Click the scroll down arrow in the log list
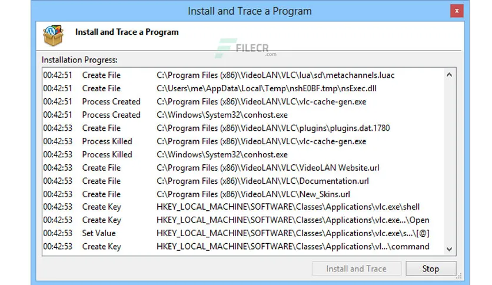The height and width of the screenshot is (285, 492). click(449, 249)
